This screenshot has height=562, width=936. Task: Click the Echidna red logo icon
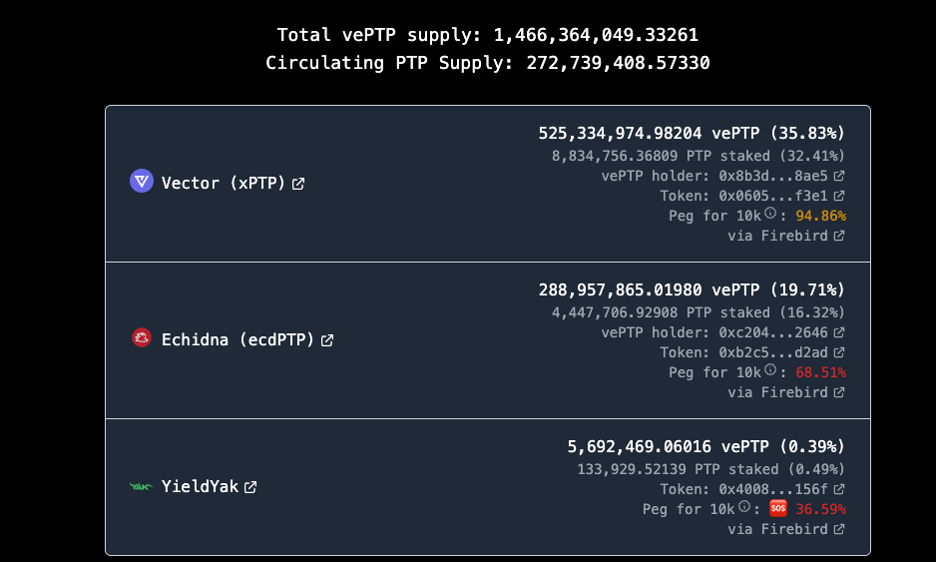click(x=142, y=337)
